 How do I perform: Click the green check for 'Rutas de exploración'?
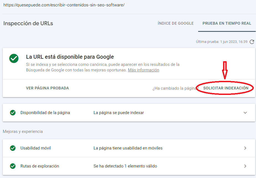(13, 166)
